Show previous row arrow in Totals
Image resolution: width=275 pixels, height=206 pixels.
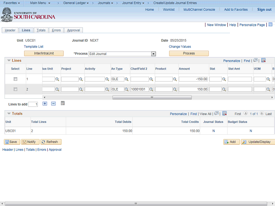245,113
